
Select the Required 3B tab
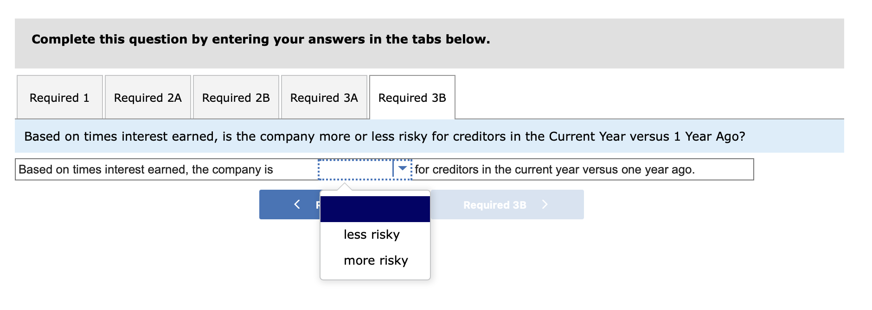[412, 98]
